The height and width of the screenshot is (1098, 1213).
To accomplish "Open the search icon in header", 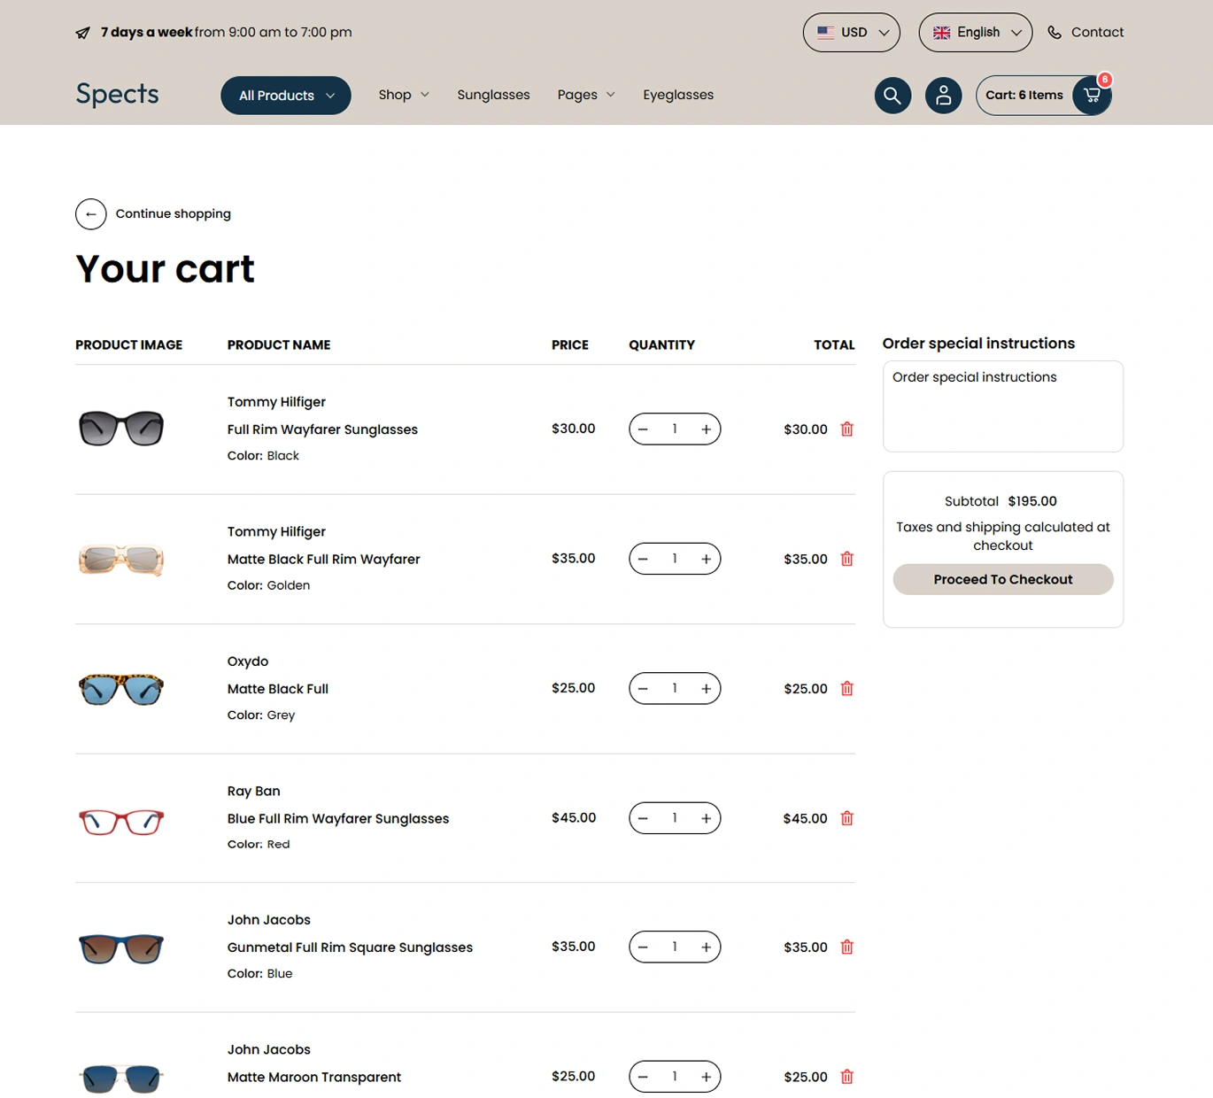I will click(892, 95).
